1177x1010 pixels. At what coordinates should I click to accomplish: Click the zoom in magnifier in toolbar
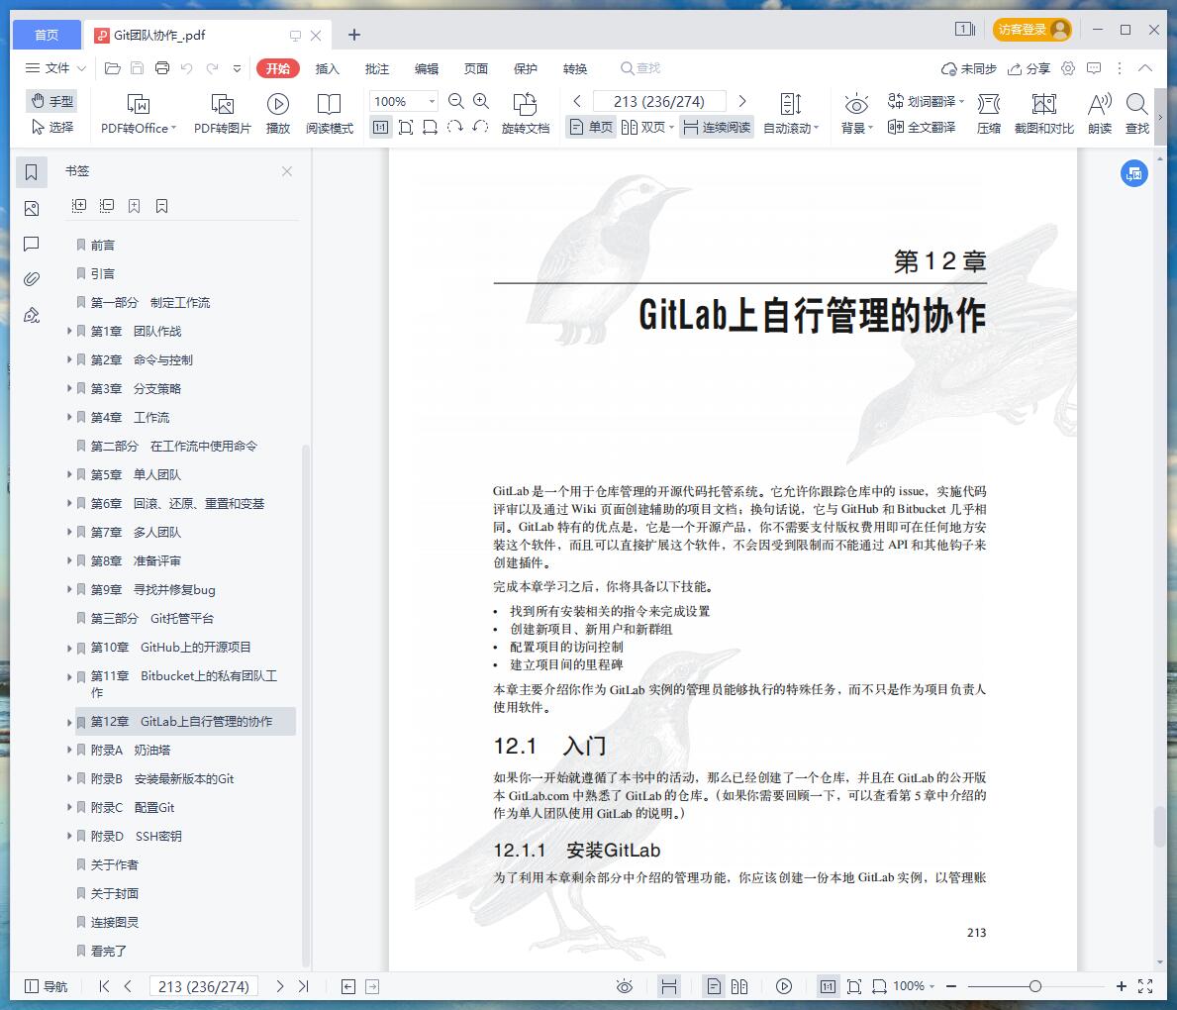481,101
